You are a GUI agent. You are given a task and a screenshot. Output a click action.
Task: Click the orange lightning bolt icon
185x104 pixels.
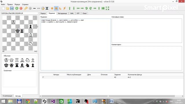pos(64,8)
